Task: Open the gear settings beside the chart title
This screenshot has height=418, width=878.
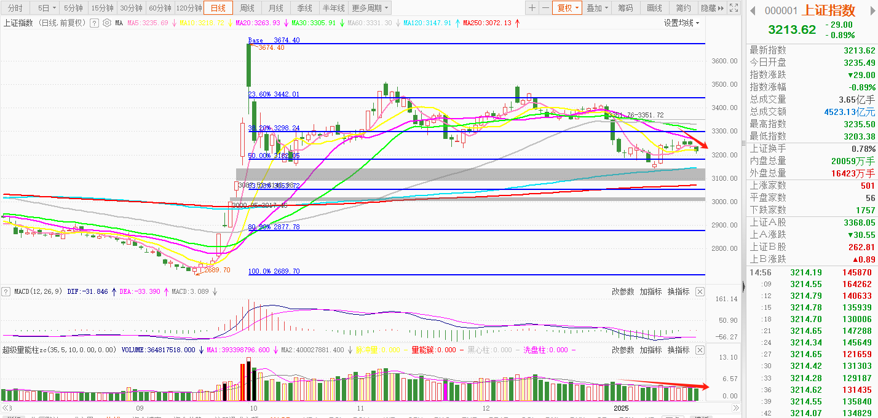Action: click(x=106, y=23)
